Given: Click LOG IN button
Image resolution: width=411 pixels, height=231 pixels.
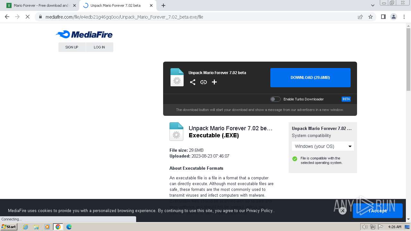Looking at the screenshot, I should (100, 47).
